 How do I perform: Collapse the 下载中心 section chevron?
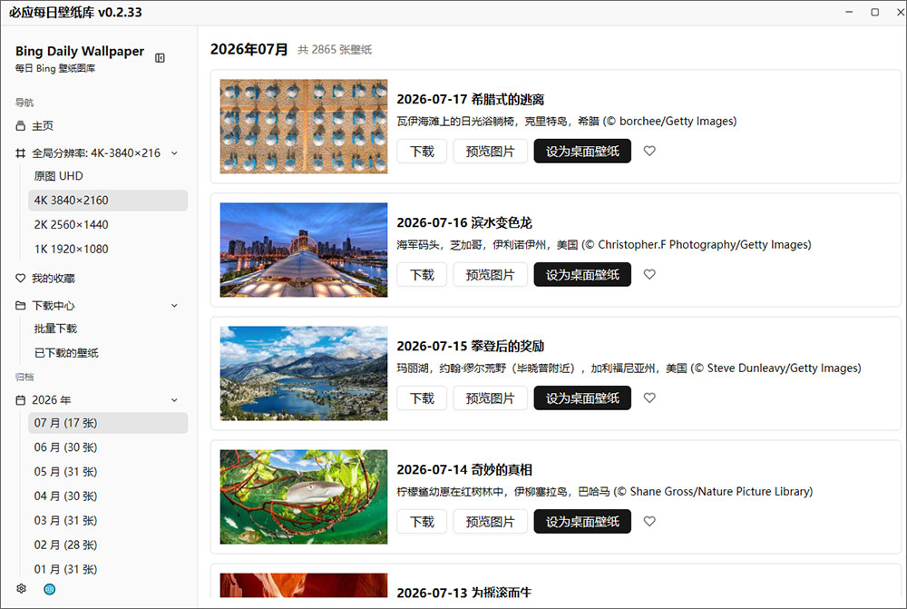(x=175, y=306)
